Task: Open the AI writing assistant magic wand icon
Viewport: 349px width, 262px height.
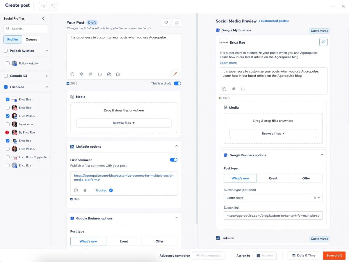Action: (175, 74)
